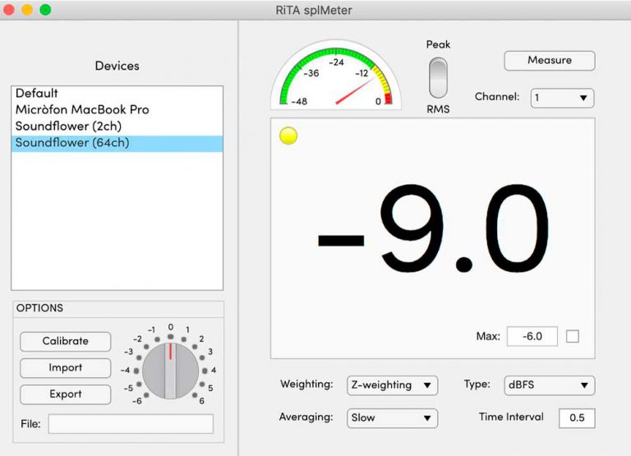
Task: Click the calibration offset knob
Action: pos(170,371)
